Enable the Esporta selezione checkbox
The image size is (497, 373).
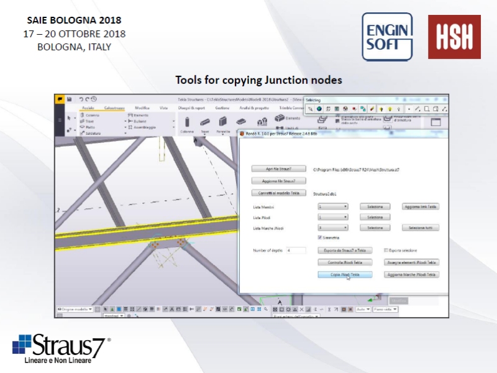(385, 250)
